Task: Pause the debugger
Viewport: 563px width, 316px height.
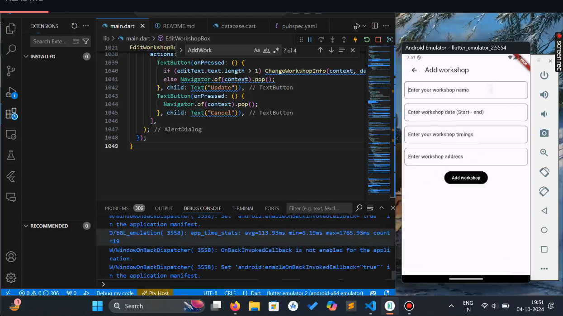Action: click(x=310, y=40)
